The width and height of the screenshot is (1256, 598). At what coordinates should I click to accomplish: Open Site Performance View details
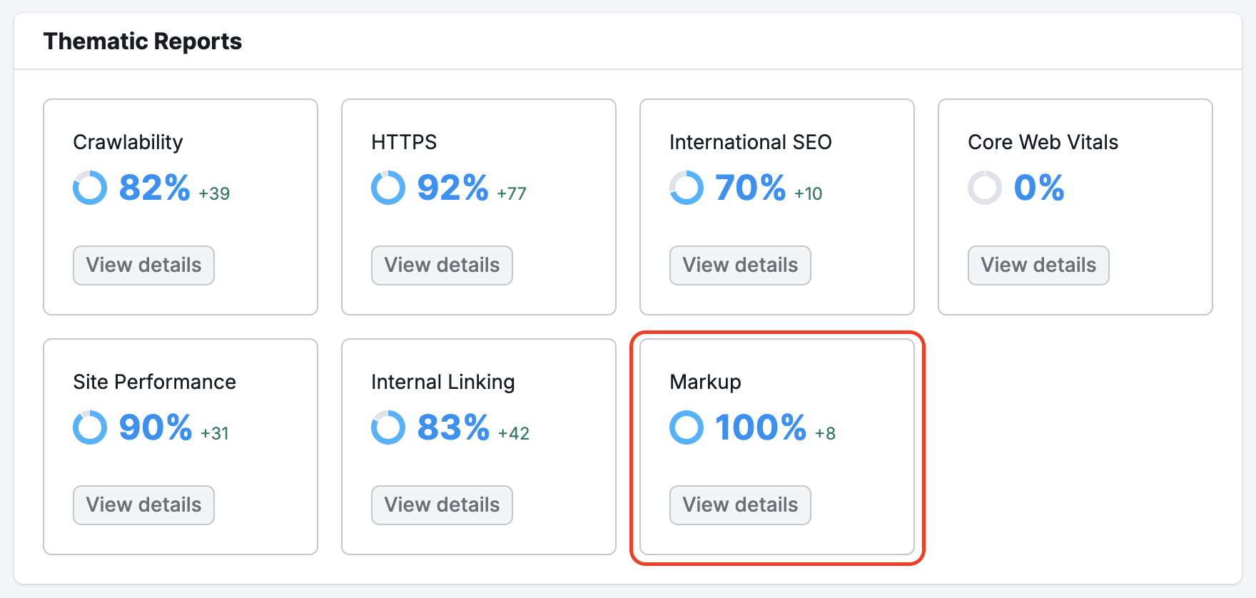tap(143, 505)
